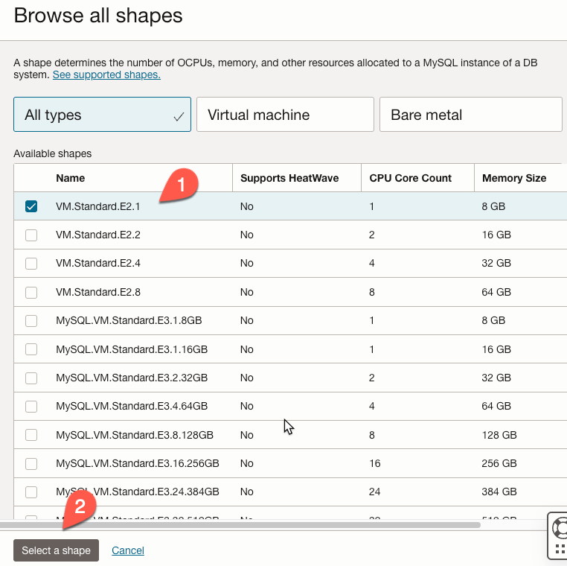Open the help lifebuoy icon
The width and height of the screenshot is (567, 566).
(x=560, y=529)
